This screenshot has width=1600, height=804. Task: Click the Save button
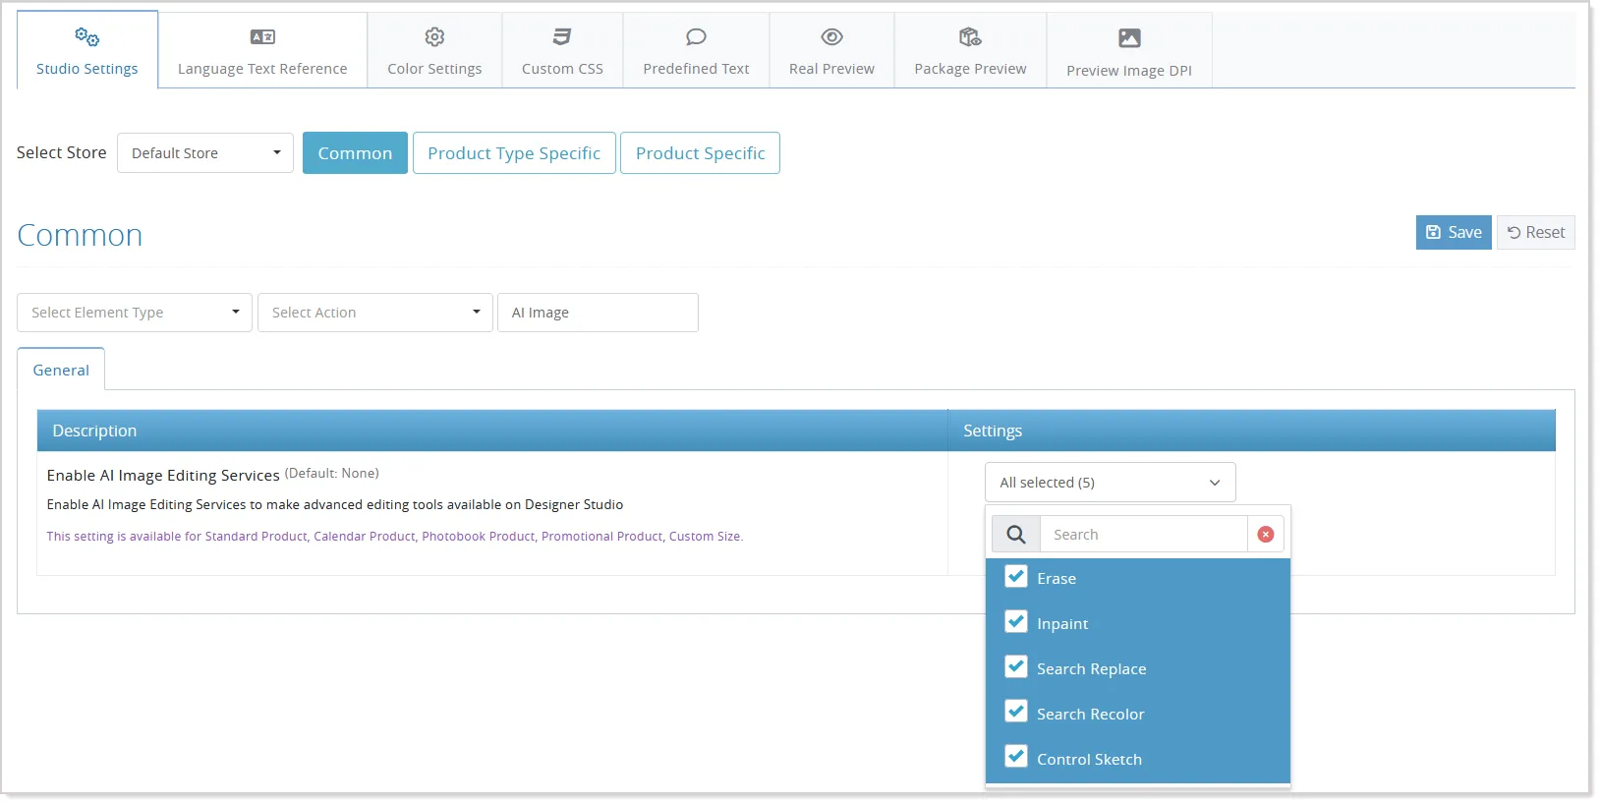pyautogui.click(x=1454, y=232)
